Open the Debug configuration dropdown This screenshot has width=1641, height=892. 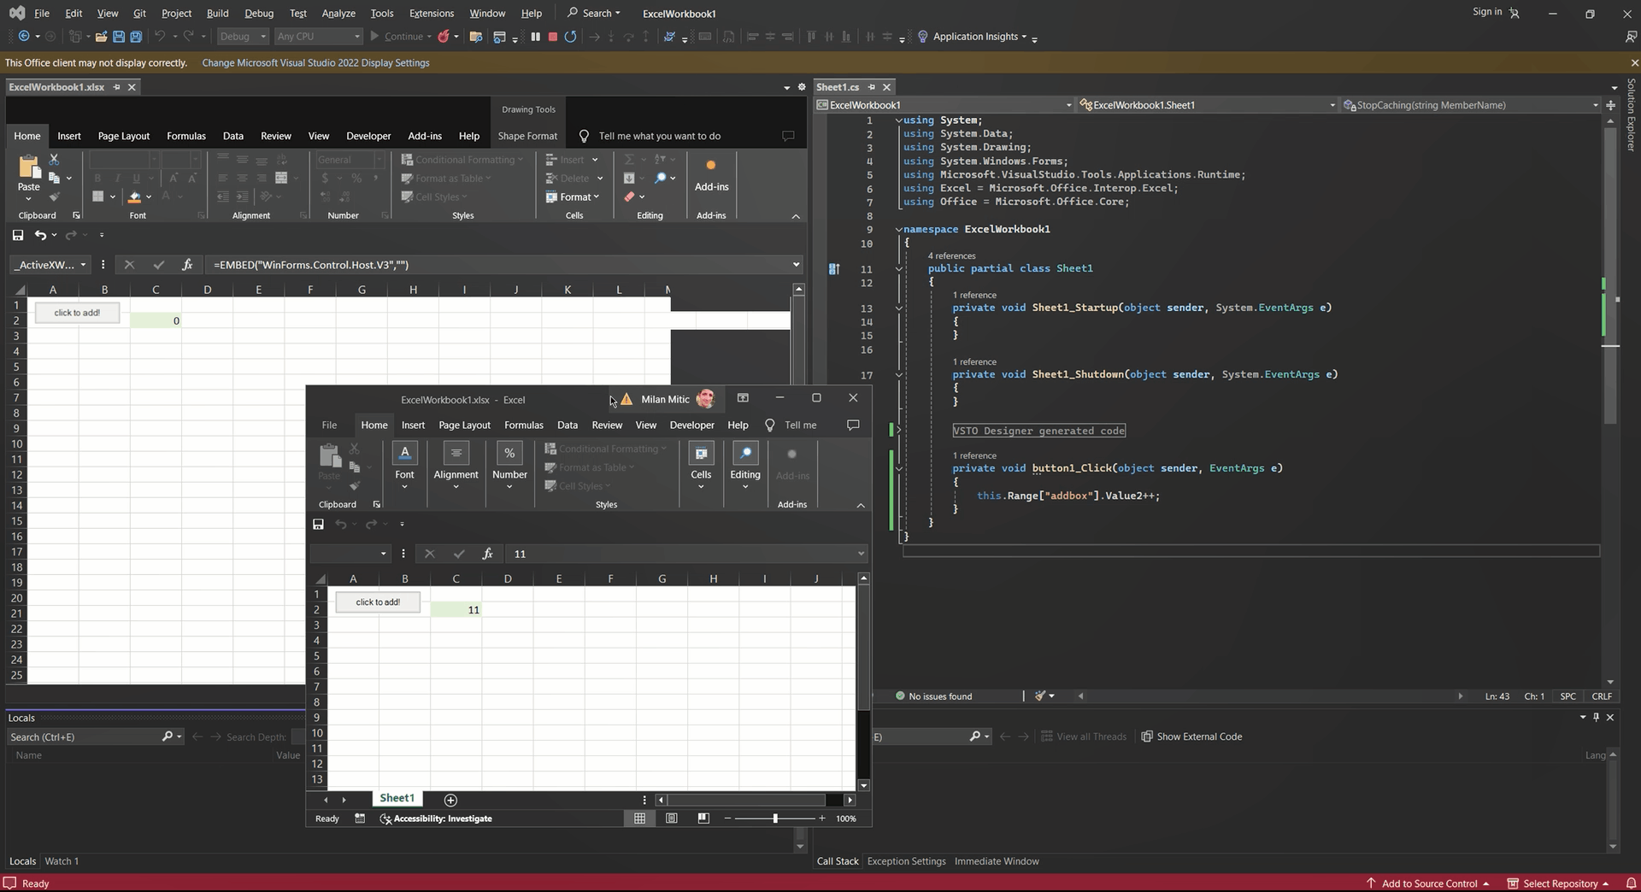click(243, 37)
